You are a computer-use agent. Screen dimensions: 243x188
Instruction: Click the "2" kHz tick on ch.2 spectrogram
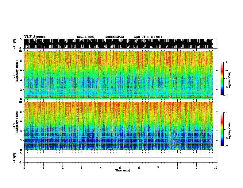(21, 140)
